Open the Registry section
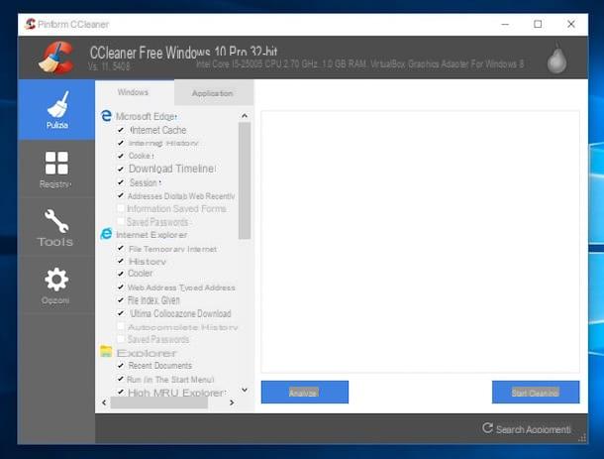Image resolution: width=604 pixels, height=459 pixels. coord(56,169)
